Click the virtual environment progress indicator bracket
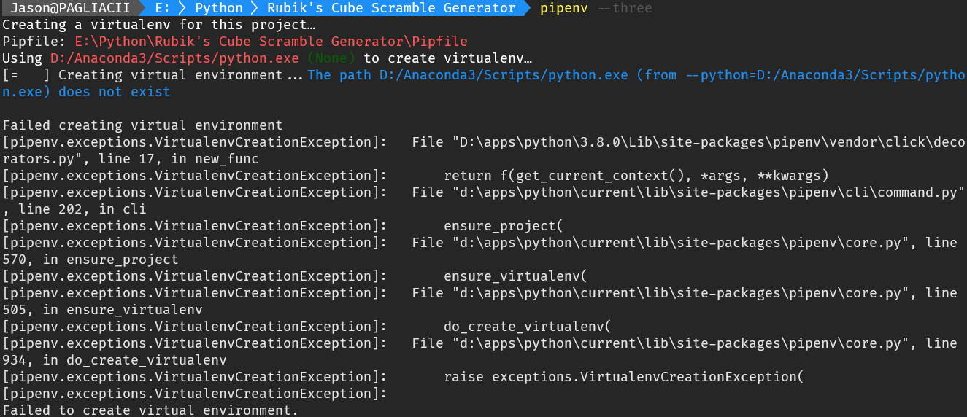 (26, 75)
